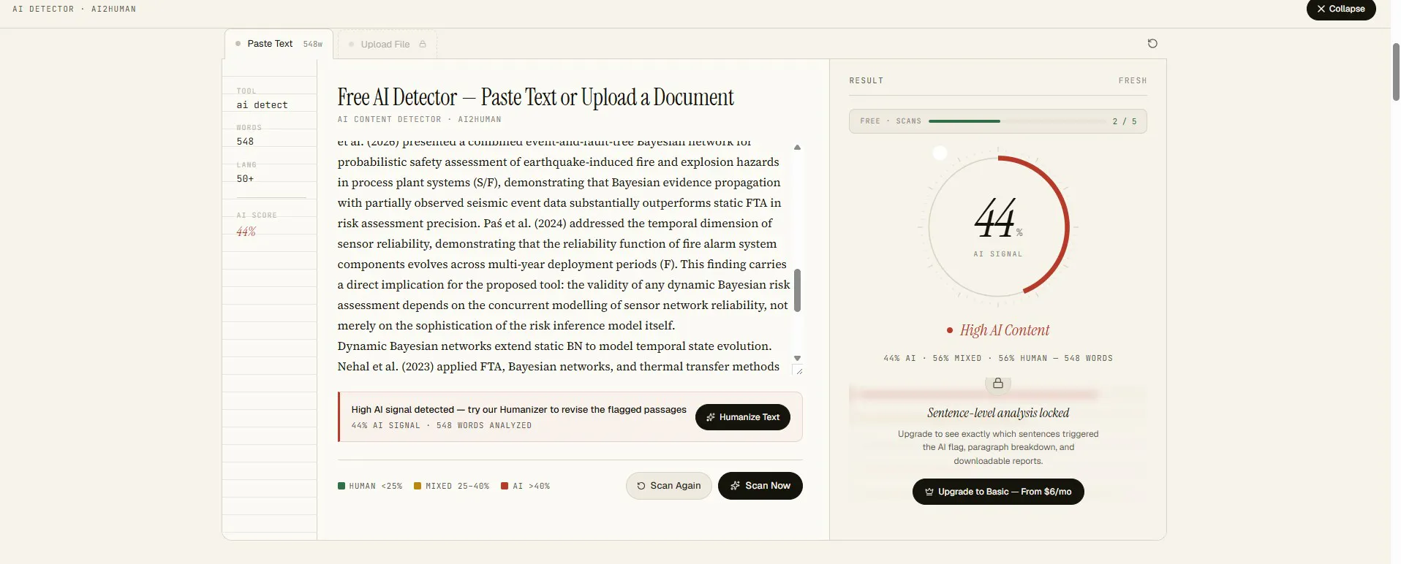Click the 'High AI Content' label

[1004, 330]
